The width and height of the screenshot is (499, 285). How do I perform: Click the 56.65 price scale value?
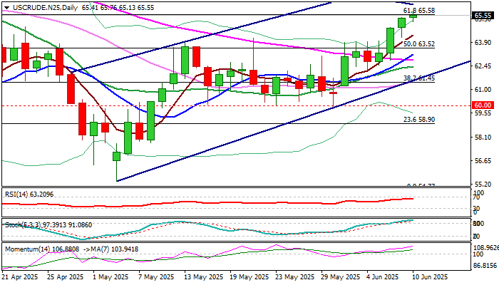483,160
